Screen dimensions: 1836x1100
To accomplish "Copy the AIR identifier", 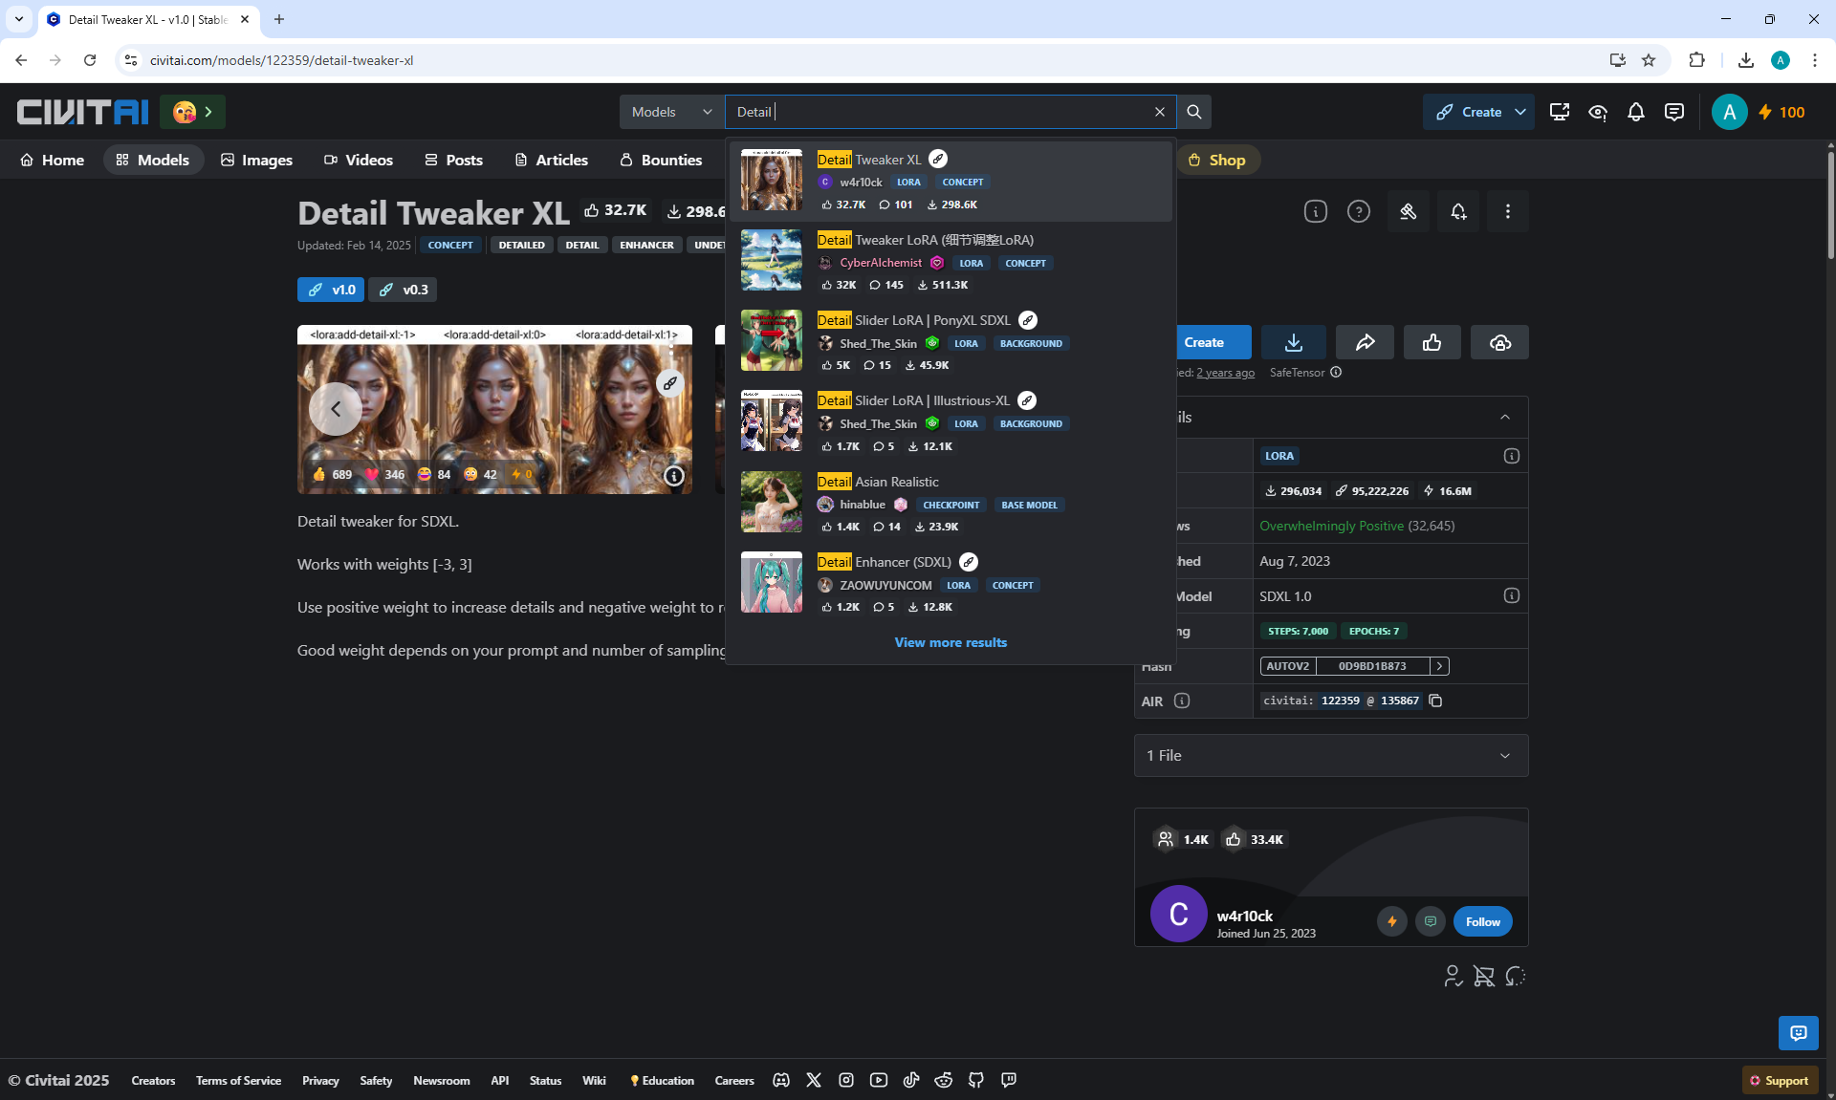I will (x=1435, y=701).
